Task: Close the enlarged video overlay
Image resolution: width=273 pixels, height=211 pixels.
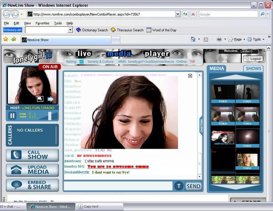Action: tap(190, 76)
